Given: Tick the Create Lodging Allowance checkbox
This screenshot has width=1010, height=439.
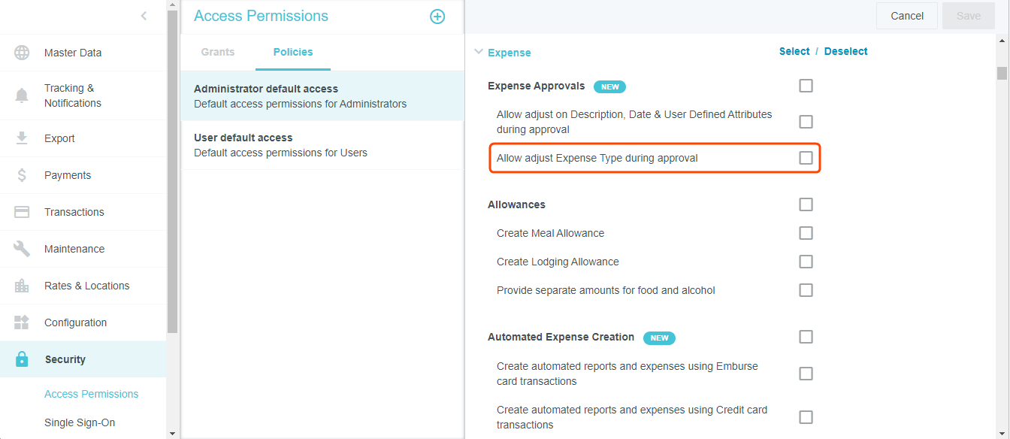Looking at the screenshot, I should coord(806,262).
